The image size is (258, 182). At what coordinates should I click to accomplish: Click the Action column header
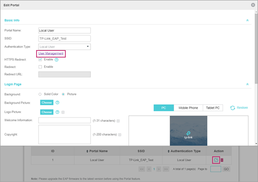click(219, 151)
